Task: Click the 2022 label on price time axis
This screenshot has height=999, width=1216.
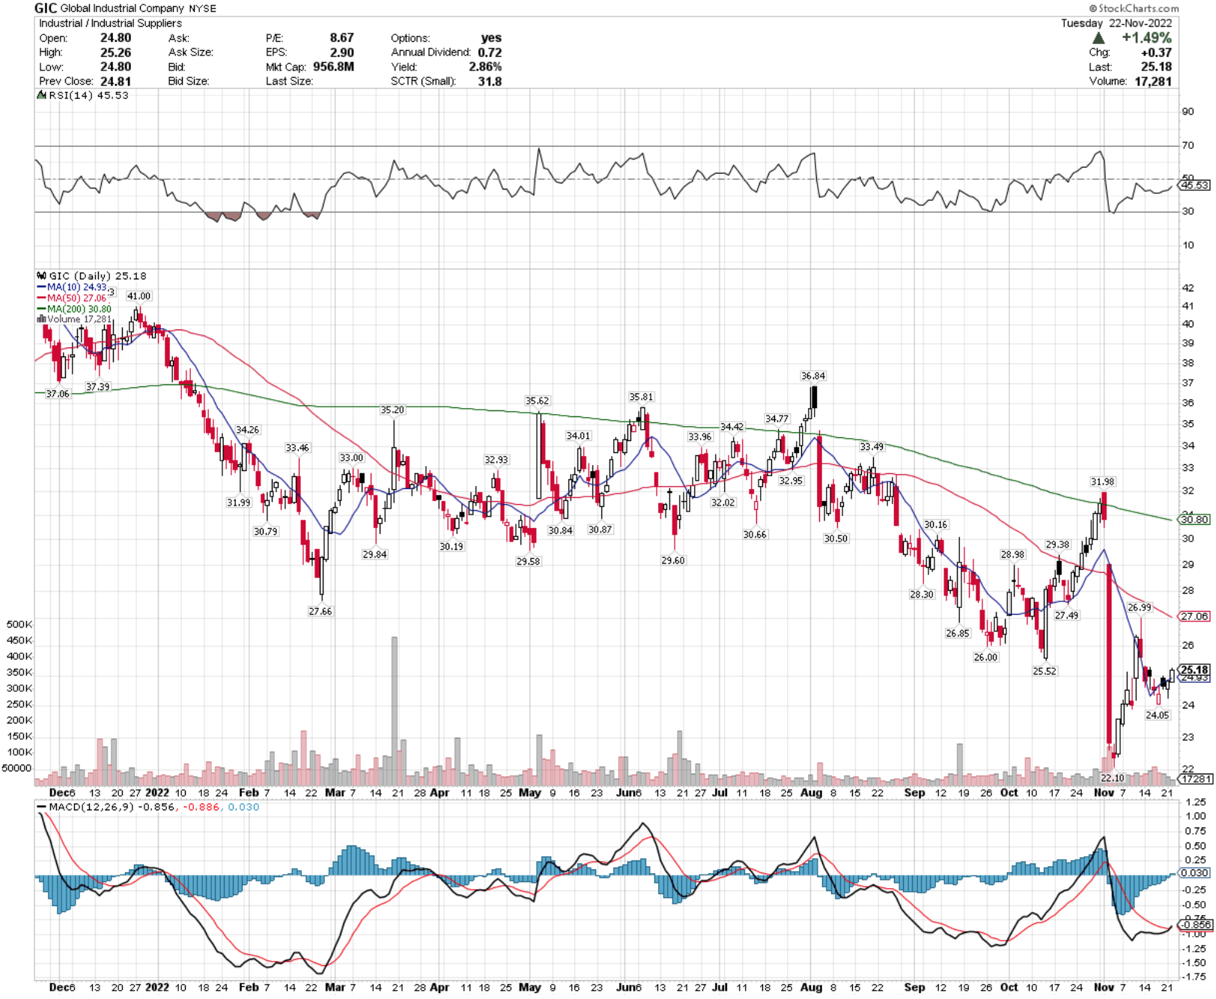Action: point(157,792)
